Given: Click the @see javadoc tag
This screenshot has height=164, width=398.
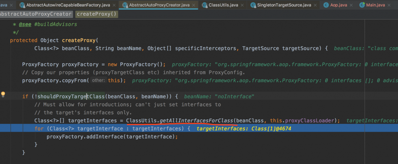Looking at the screenshot, I should [x=25, y=24].
